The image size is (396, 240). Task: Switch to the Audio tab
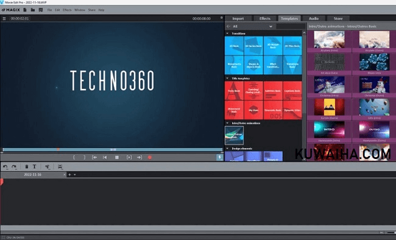(x=314, y=18)
